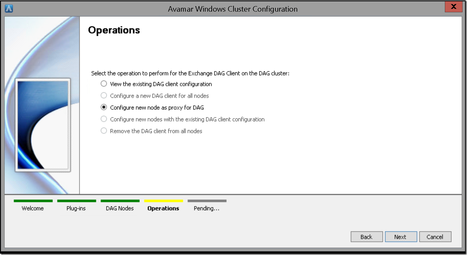467x255 pixels.
Task: Click the window title 'Avamar Windows Cluster Configuration'
Action: click(233, 9)
